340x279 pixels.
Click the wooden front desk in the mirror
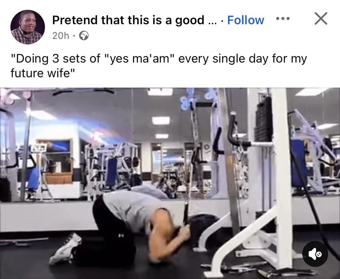pyautogui.click(x=59, y=178)
